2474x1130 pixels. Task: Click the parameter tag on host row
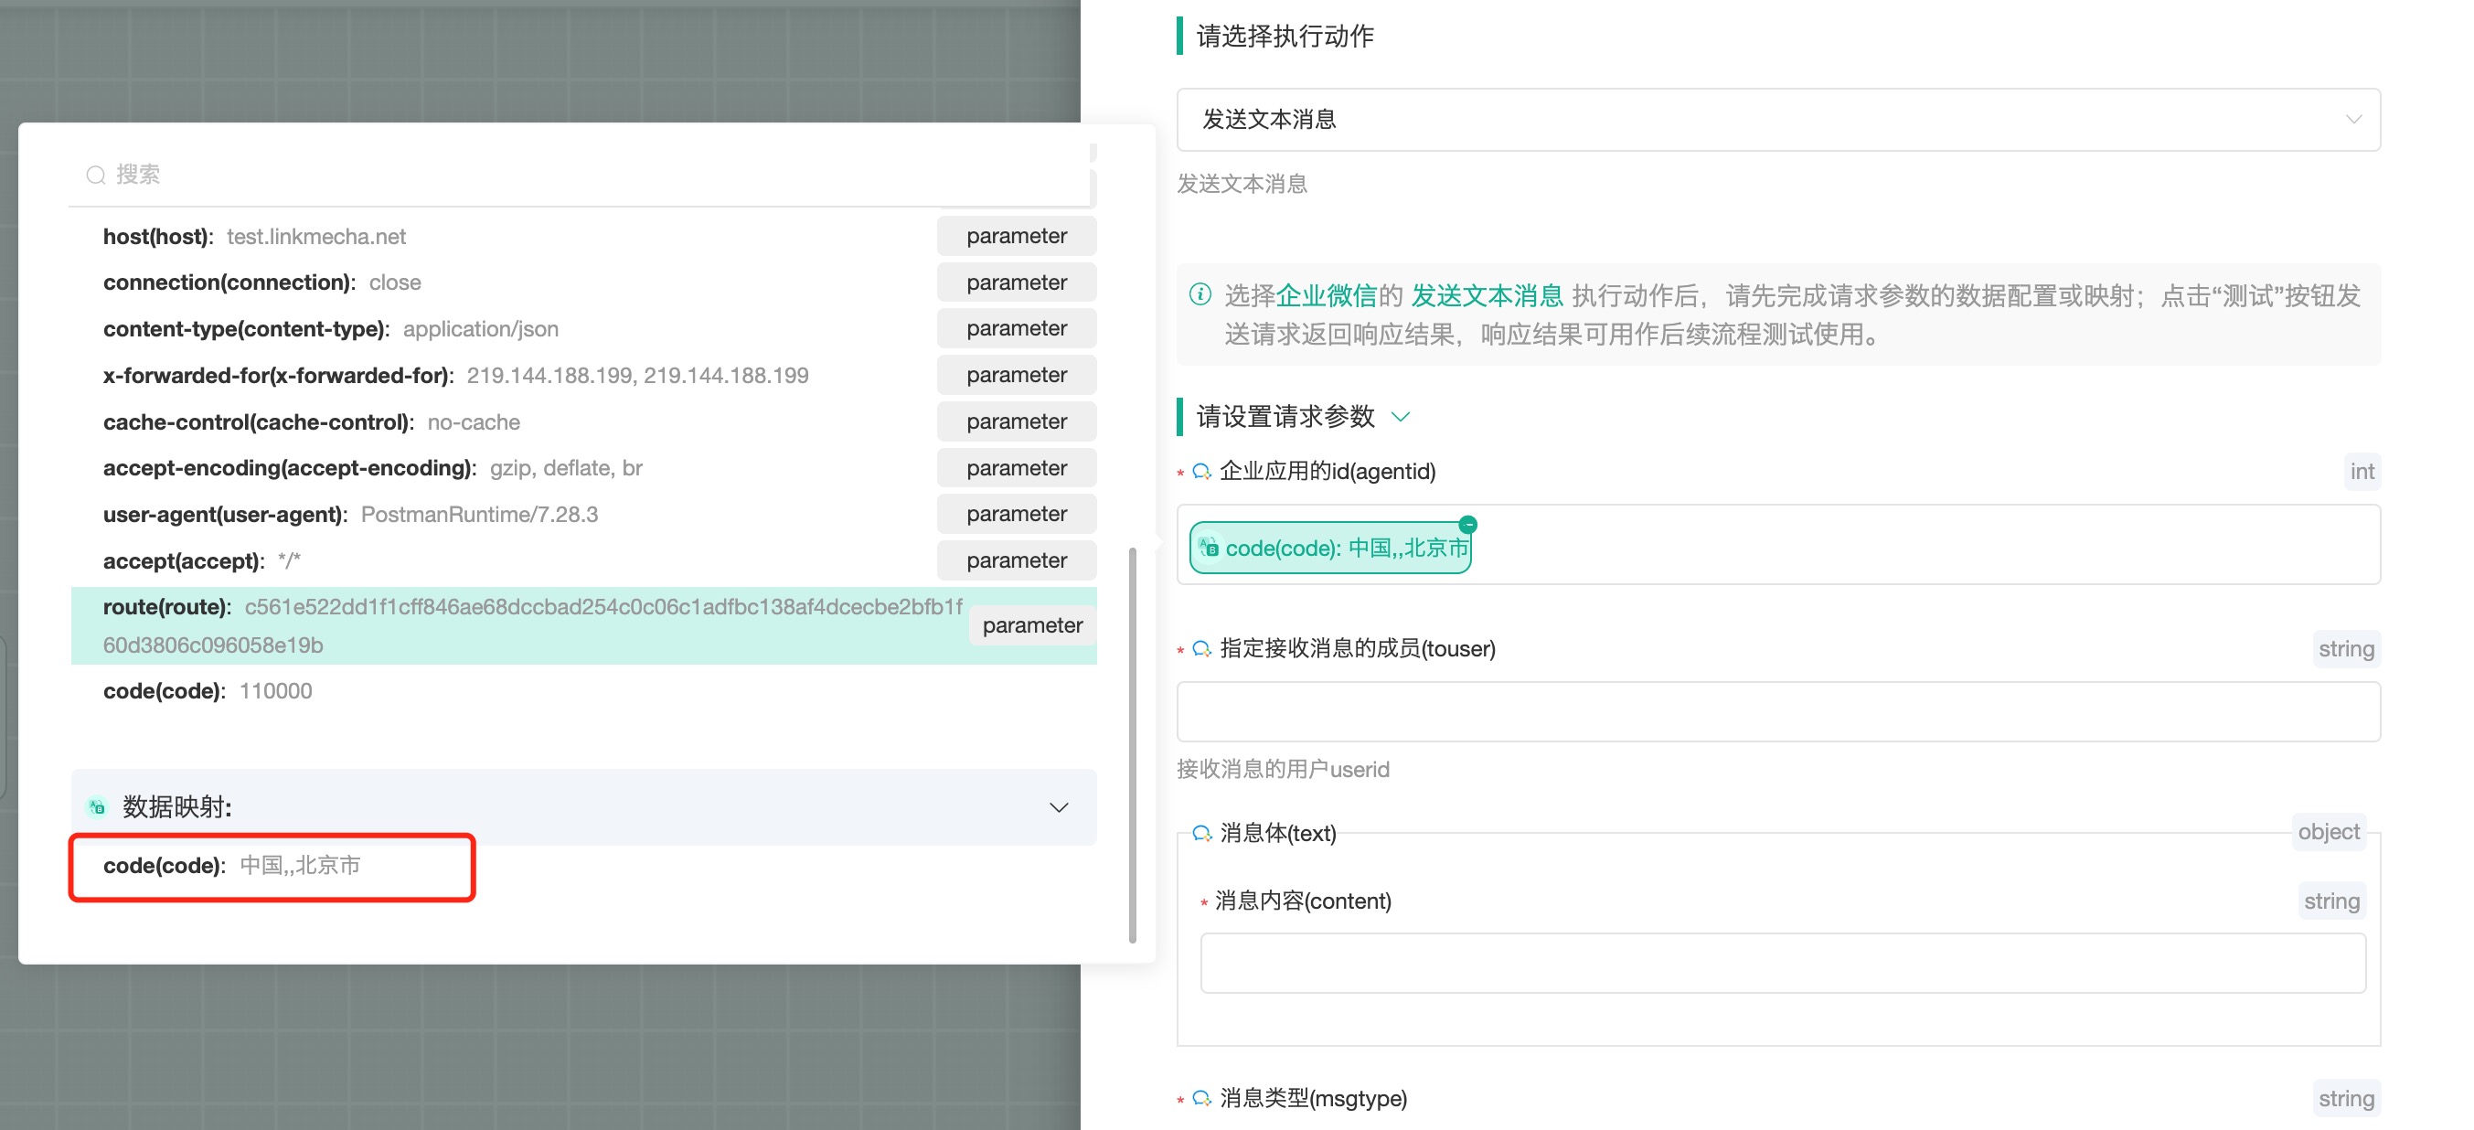click(x=1016, y=236)
